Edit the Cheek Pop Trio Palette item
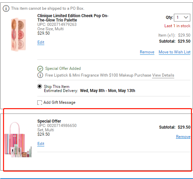 pos(41,42)
